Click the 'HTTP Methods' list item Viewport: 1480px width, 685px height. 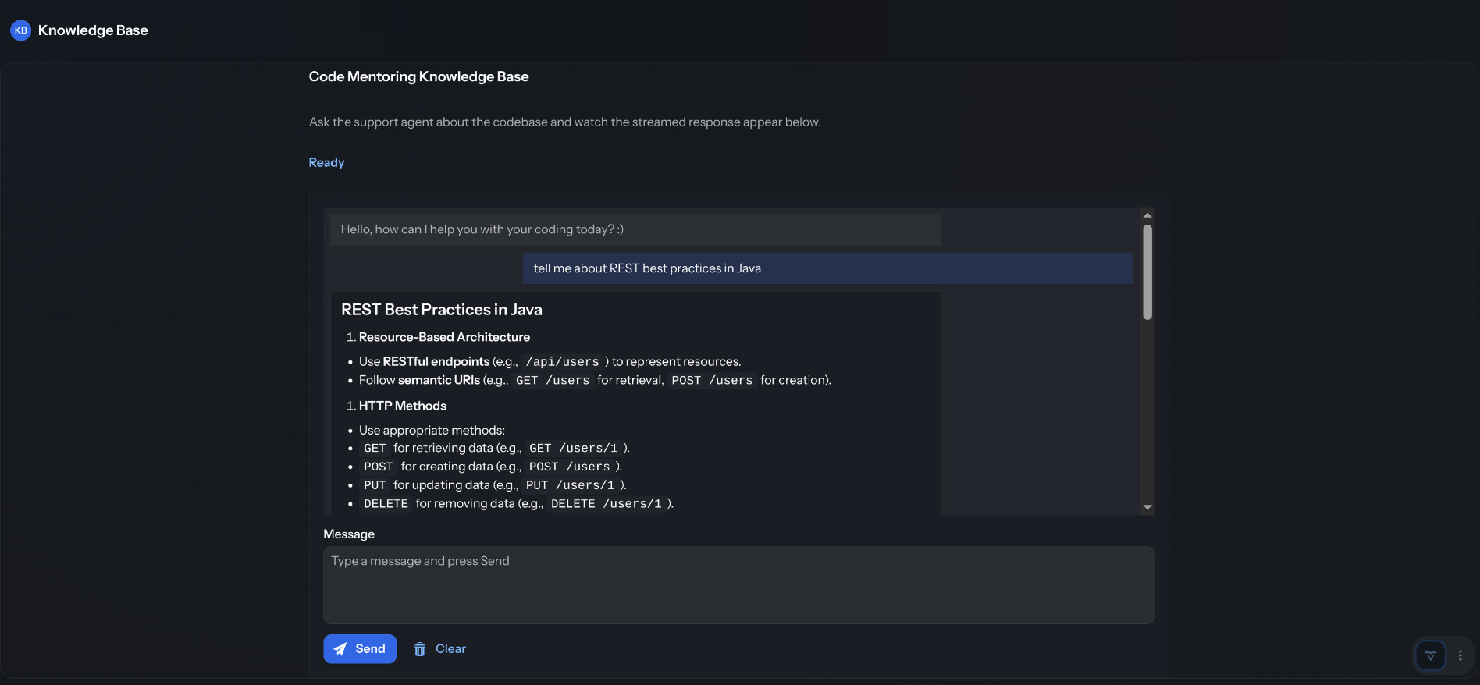[403, 406]
